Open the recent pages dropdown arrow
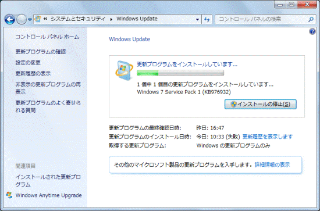Image resolution: width=320 pixels, height=211 pixels. coord(30,20)
